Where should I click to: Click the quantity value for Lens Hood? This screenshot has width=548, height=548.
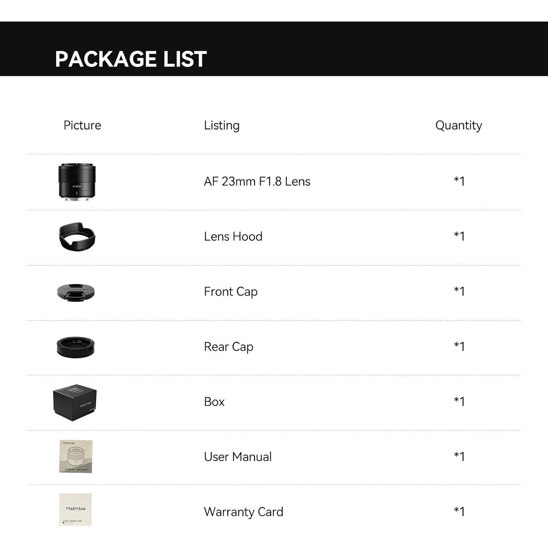coord(459,236)
